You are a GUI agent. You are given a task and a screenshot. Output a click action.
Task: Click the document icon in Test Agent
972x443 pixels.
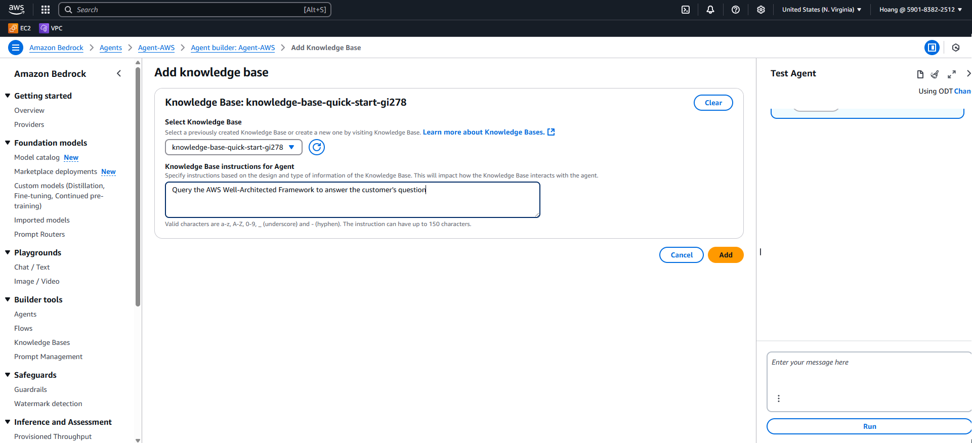click(x=920, y=74)
